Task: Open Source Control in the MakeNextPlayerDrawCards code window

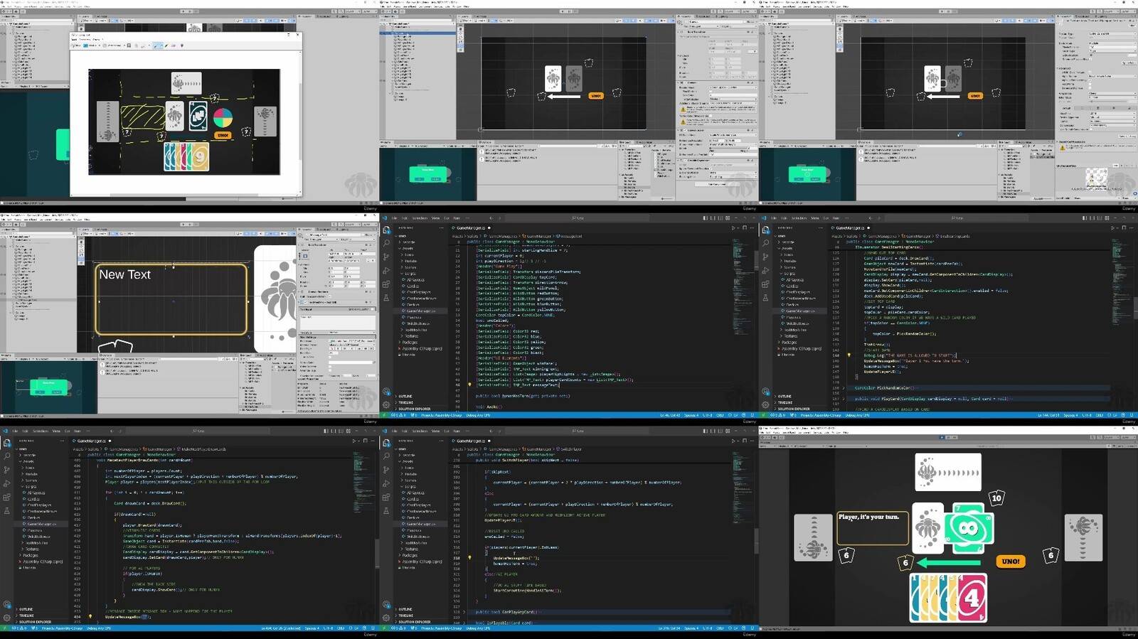Action: click(6, 470)
